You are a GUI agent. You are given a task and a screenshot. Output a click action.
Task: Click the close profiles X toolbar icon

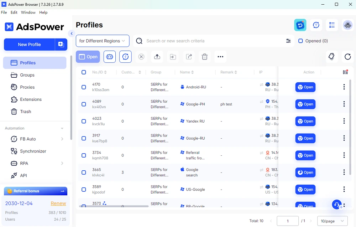[x=141, y=57]
